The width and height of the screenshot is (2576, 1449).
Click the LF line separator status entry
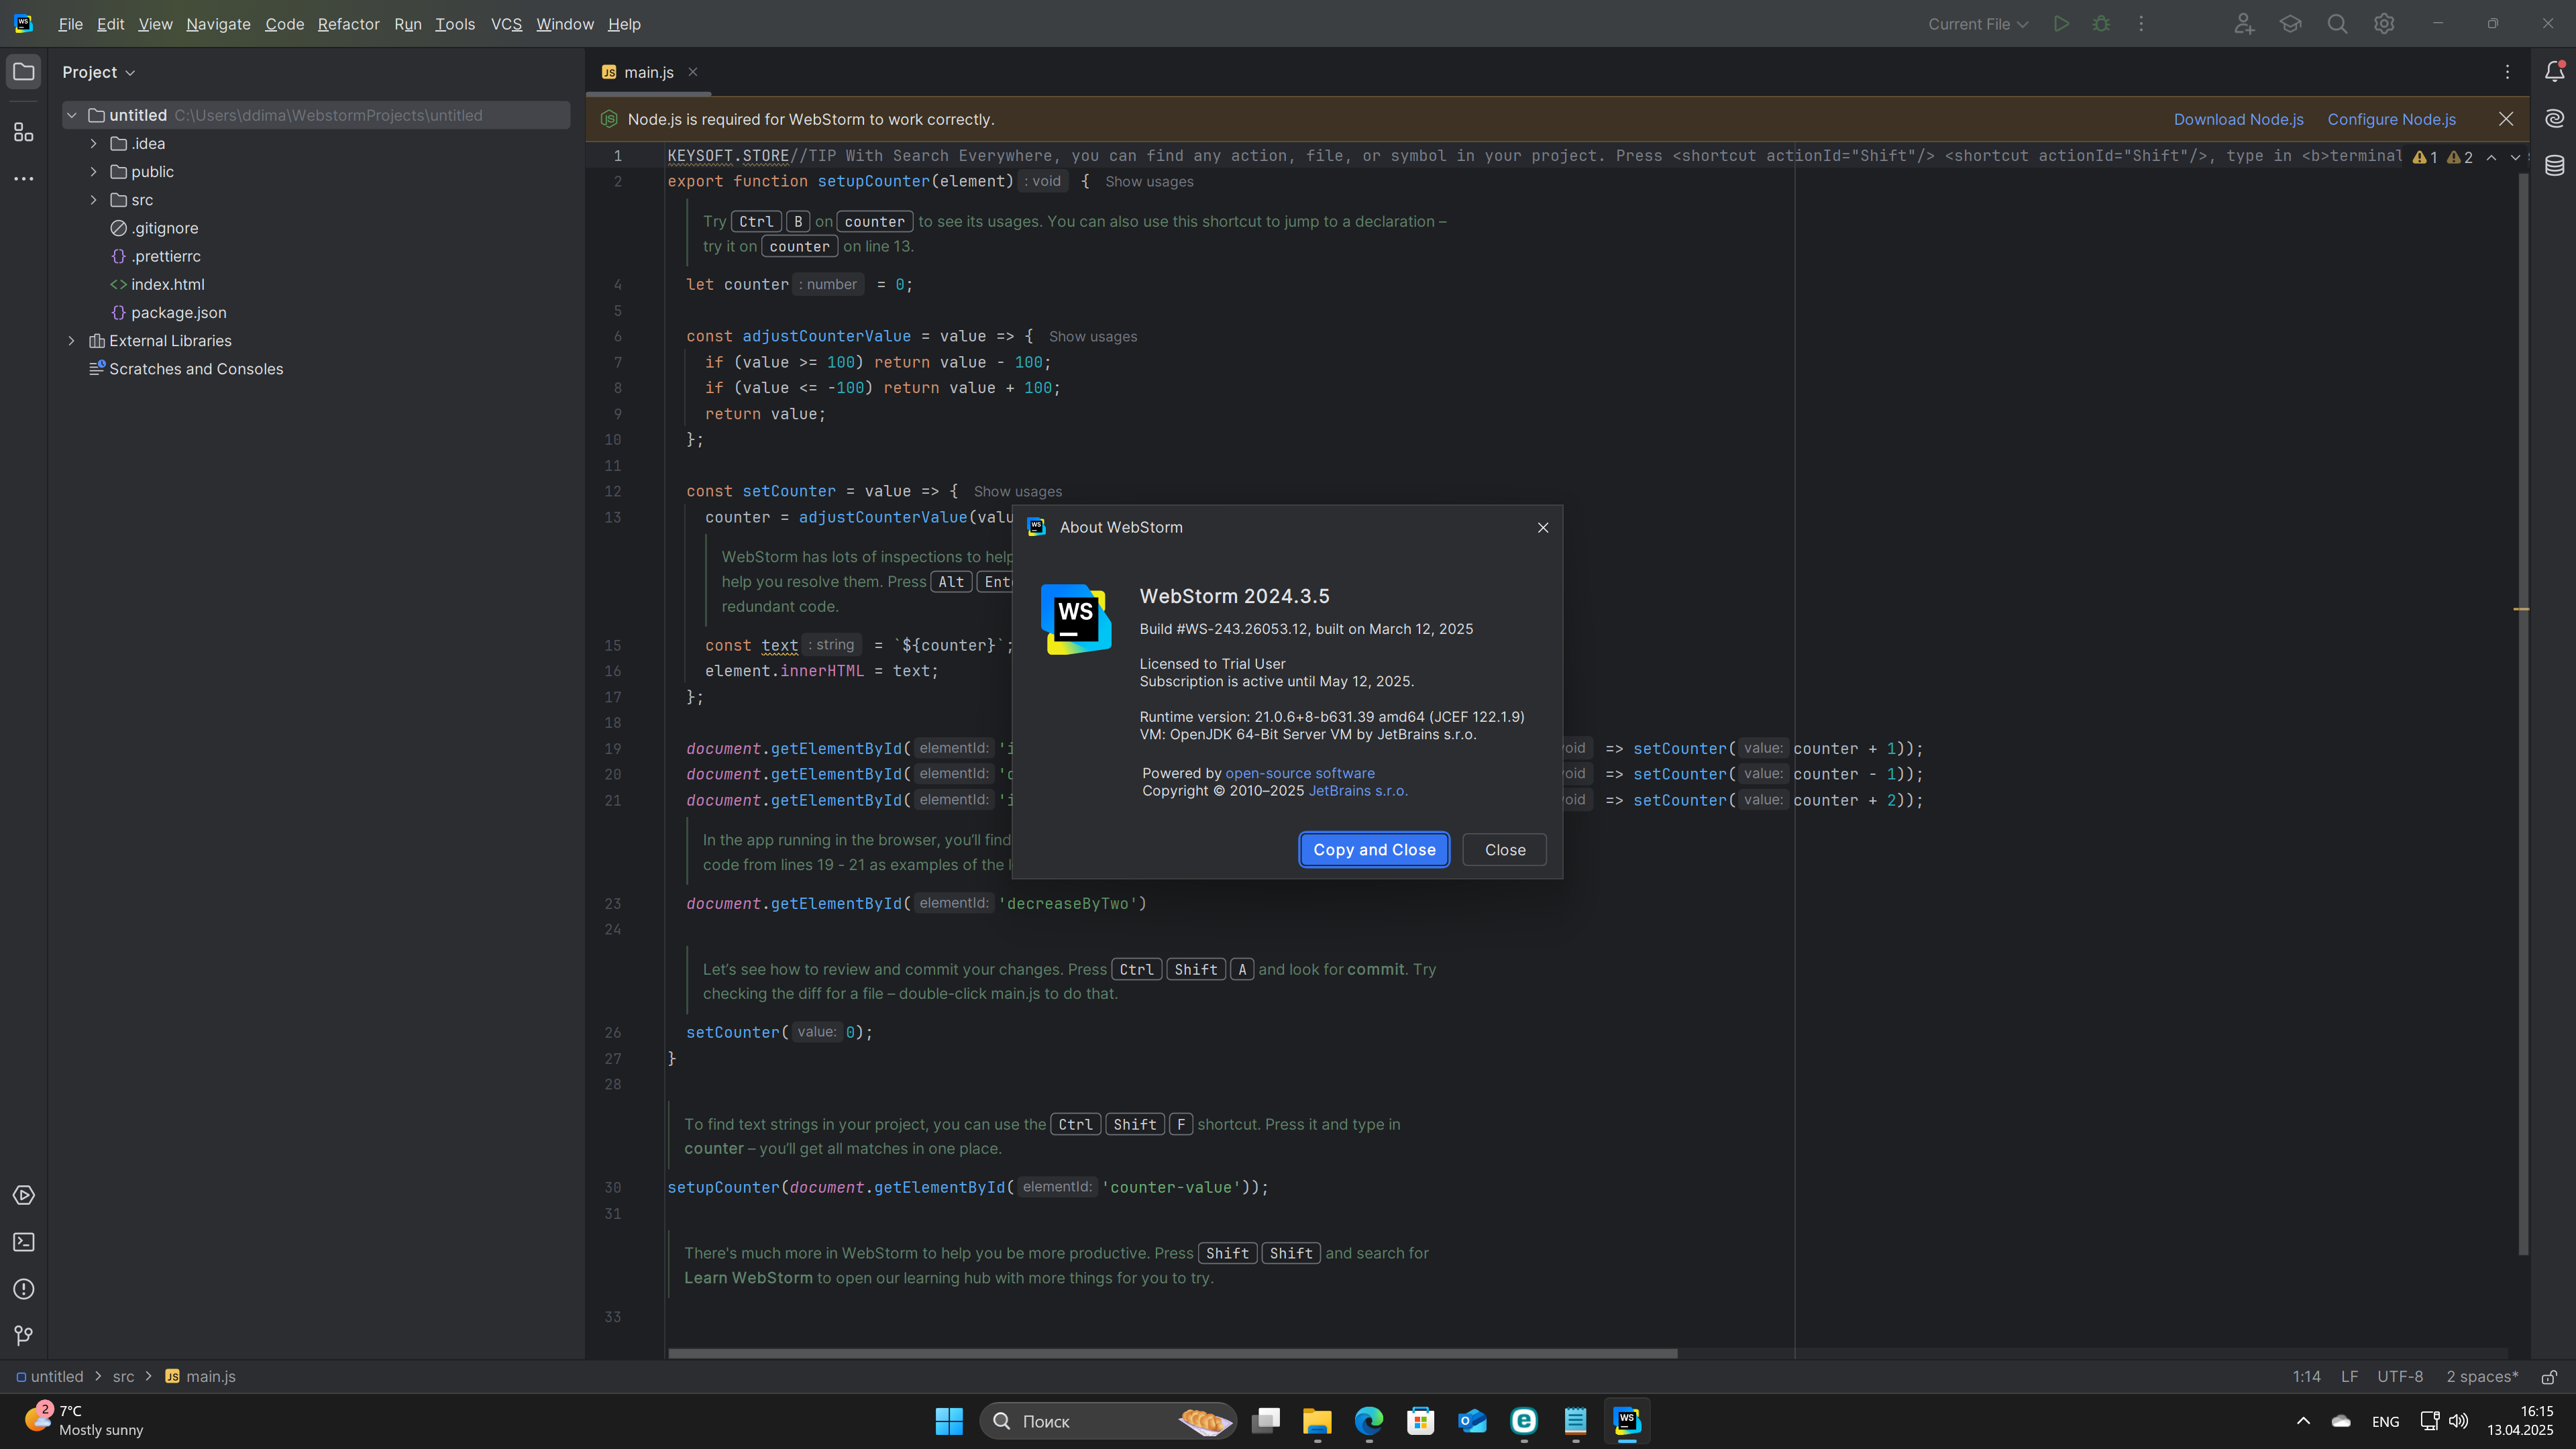tap(2349, 1376)
